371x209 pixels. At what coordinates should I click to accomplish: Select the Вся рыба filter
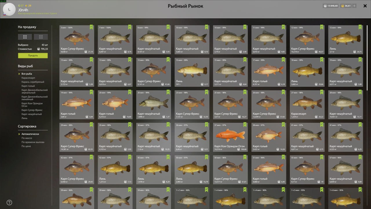click(27, 74)
